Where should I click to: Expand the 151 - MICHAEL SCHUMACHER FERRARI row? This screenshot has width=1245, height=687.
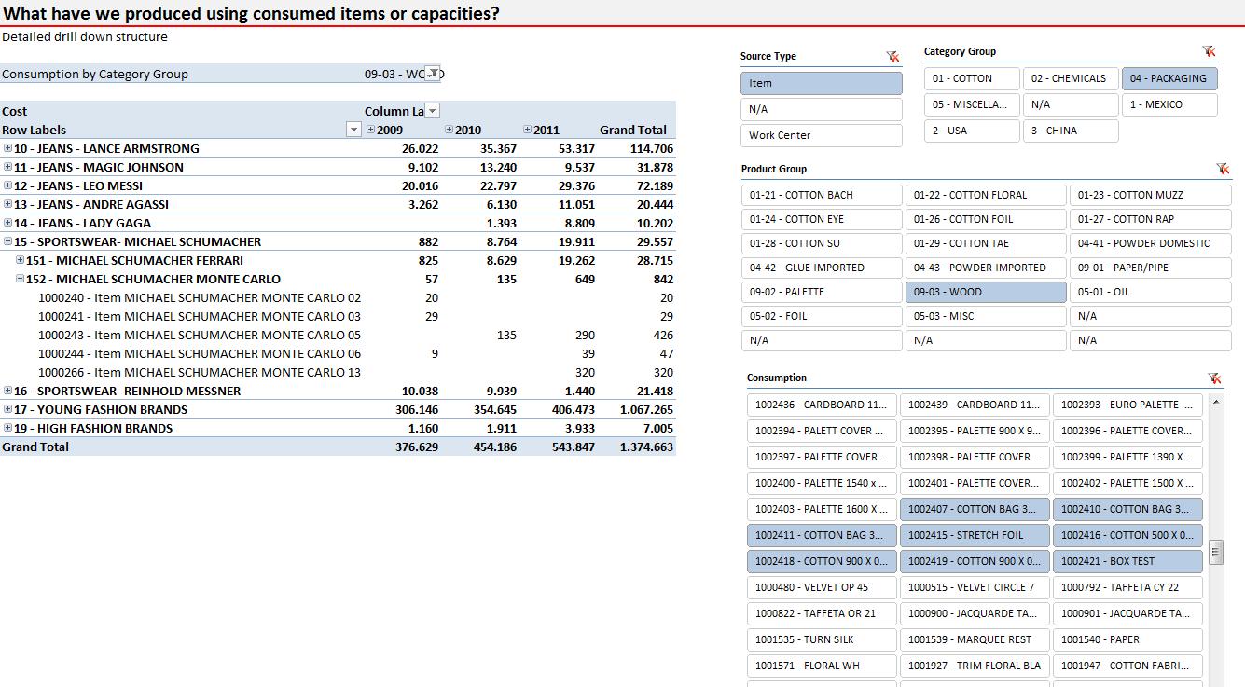(21, 260)
